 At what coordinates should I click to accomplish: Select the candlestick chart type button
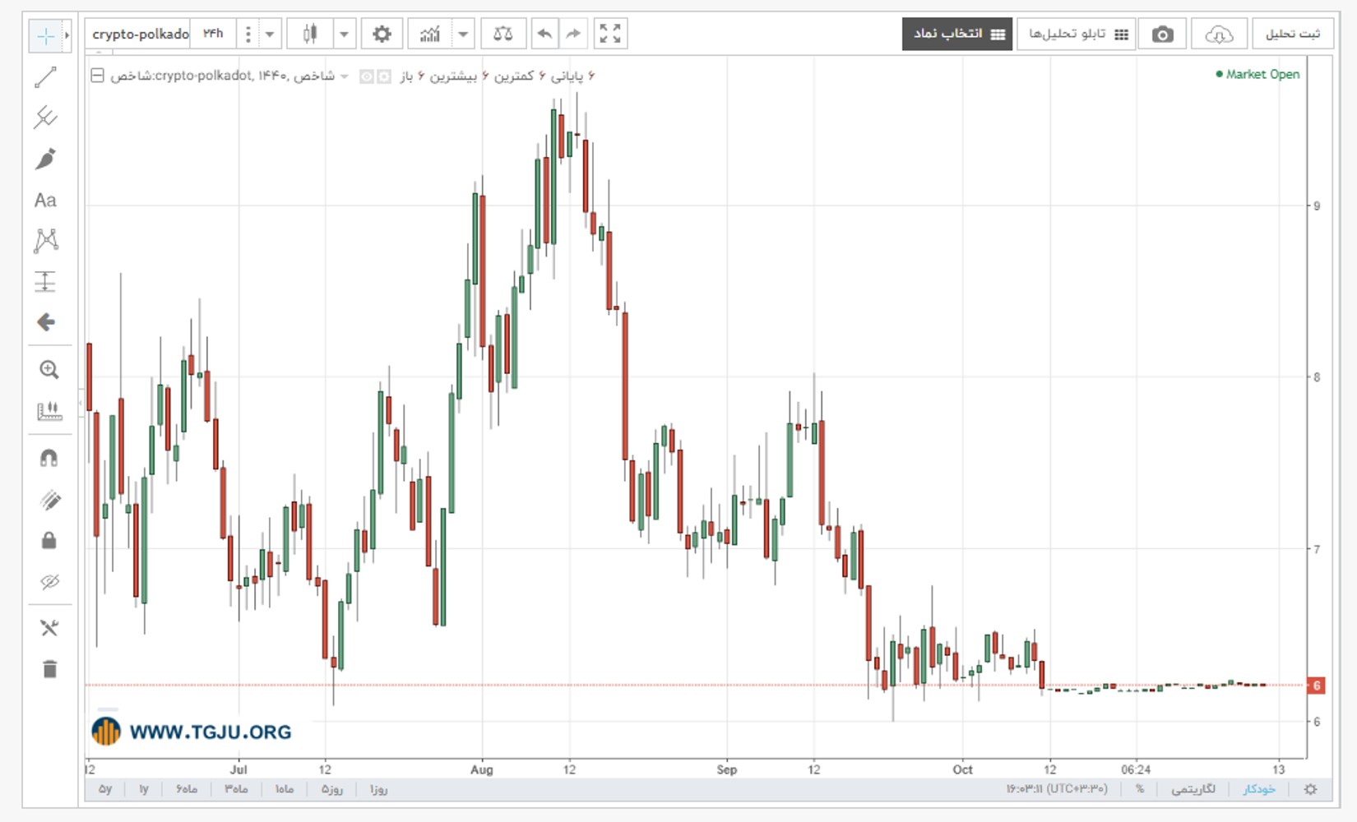[x=310, y=35]
